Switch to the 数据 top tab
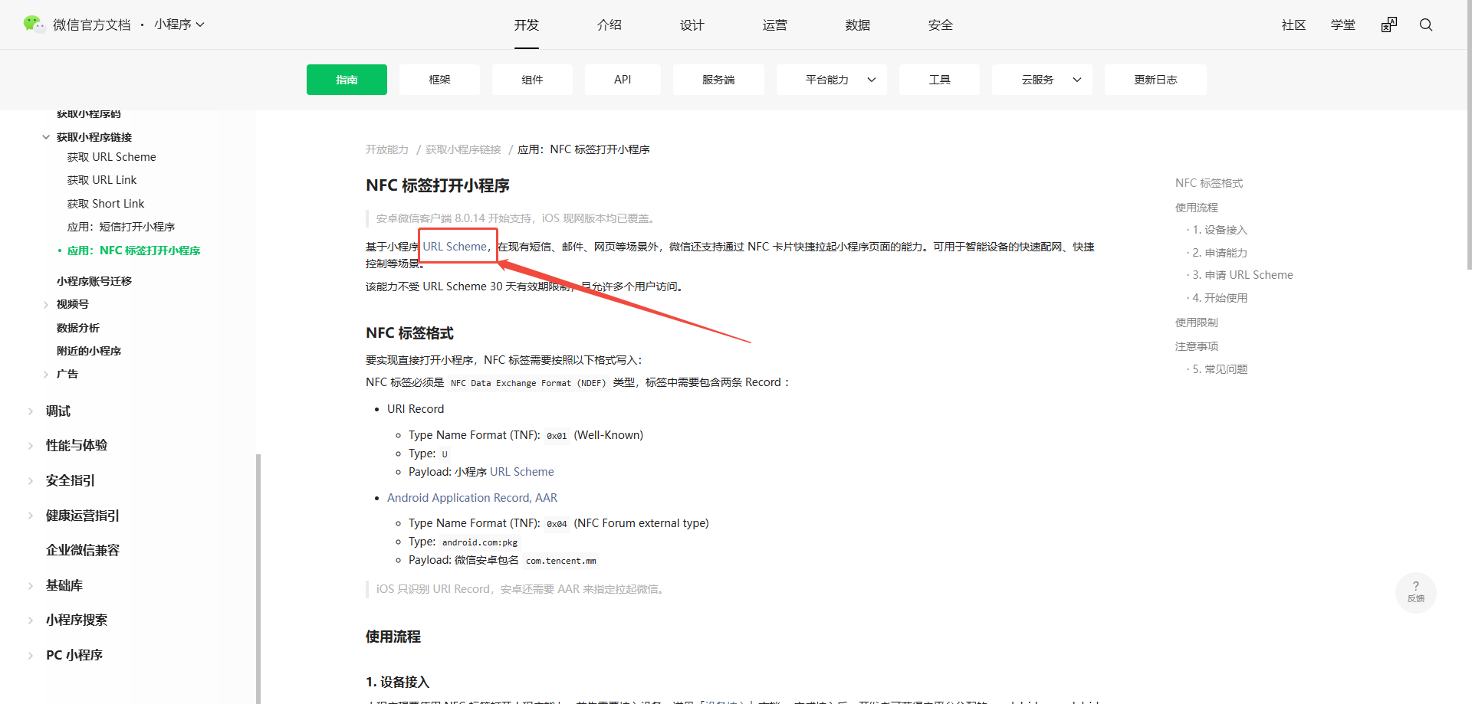Viewport: 1472px width, 704px height. pos(858,25)
